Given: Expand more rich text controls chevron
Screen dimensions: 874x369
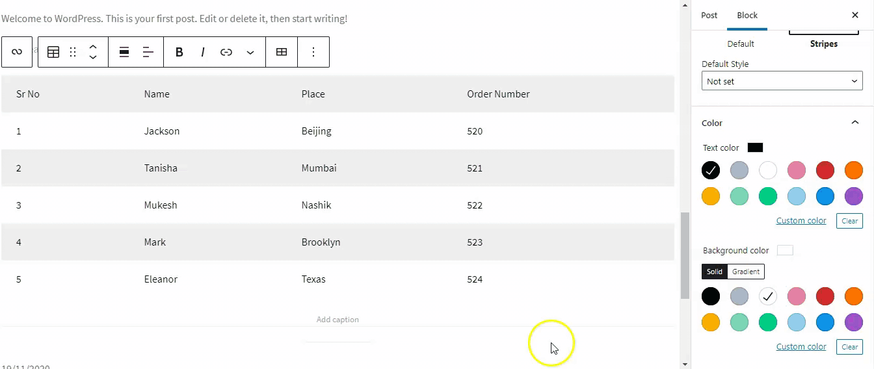Looking at the screenshot, I should (250, 52).
